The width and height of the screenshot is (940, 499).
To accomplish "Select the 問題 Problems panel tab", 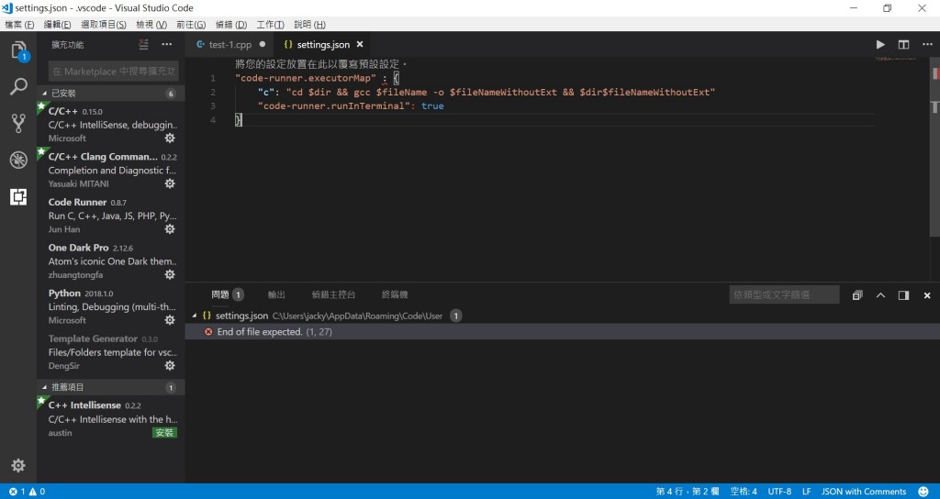I will [x=220, y=294].
